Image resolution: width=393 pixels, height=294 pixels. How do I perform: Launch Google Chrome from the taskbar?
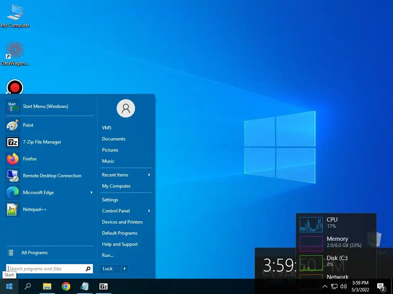click(66, 286)
